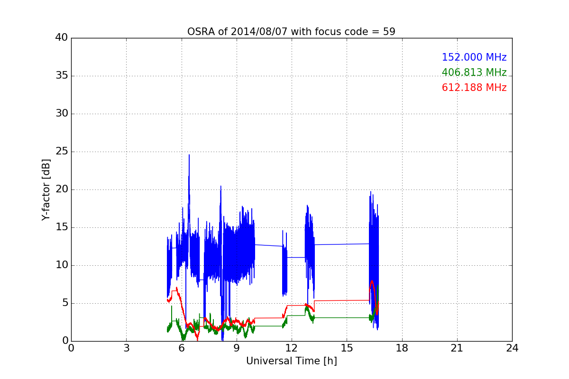The image size is (569, 379).
Task: Click the plot title 'OSRA of 2014/08/07 with focus code = 59'
Action: point(291,32)
